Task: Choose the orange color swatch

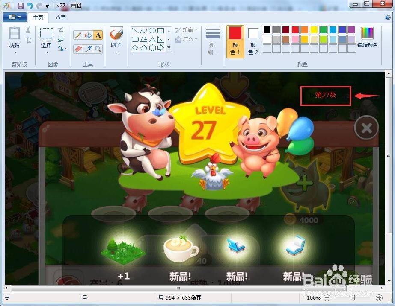Action: 304,30
